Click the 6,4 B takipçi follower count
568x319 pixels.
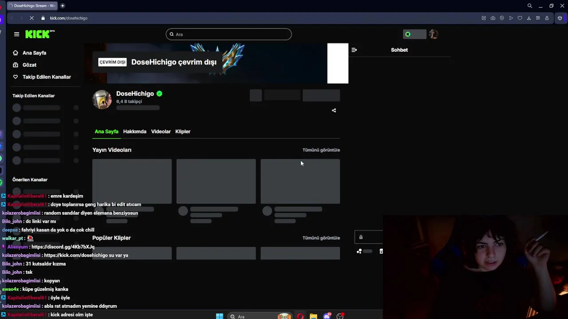click(x=129, y=101)
